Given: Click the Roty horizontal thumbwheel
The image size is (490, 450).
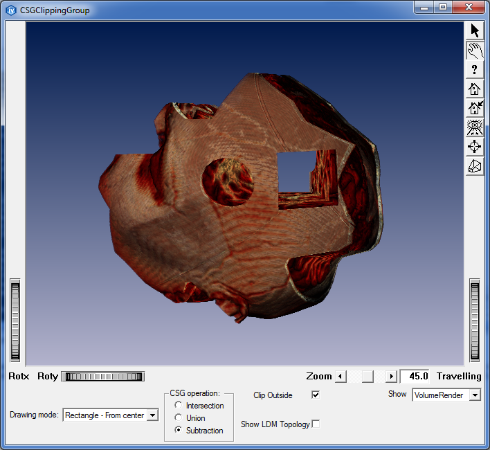Looking at the screenshot, I should (102, 377).
